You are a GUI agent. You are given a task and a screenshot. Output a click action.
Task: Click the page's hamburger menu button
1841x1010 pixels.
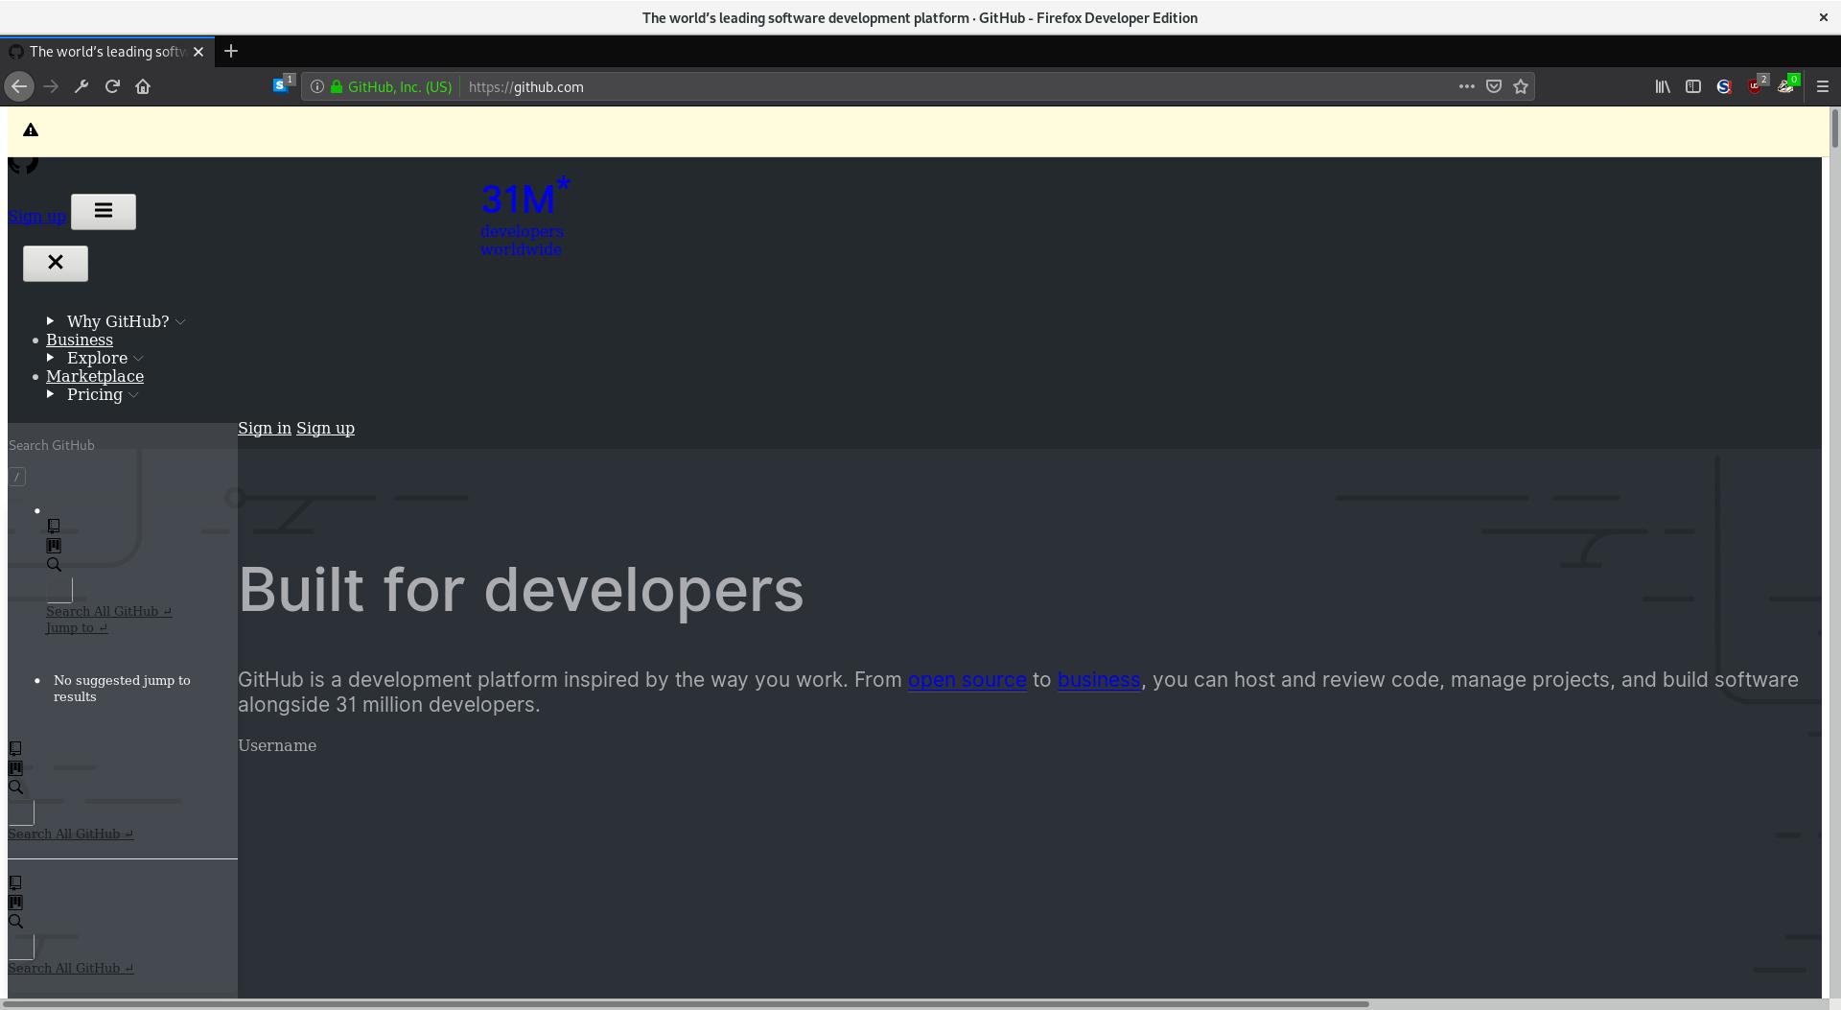[x=104, y=211]
